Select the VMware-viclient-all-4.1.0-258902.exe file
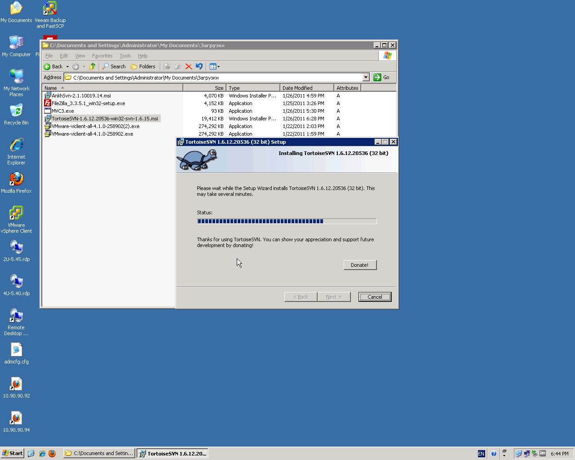This screenshot has width=575, height=460. pos(88,134)
